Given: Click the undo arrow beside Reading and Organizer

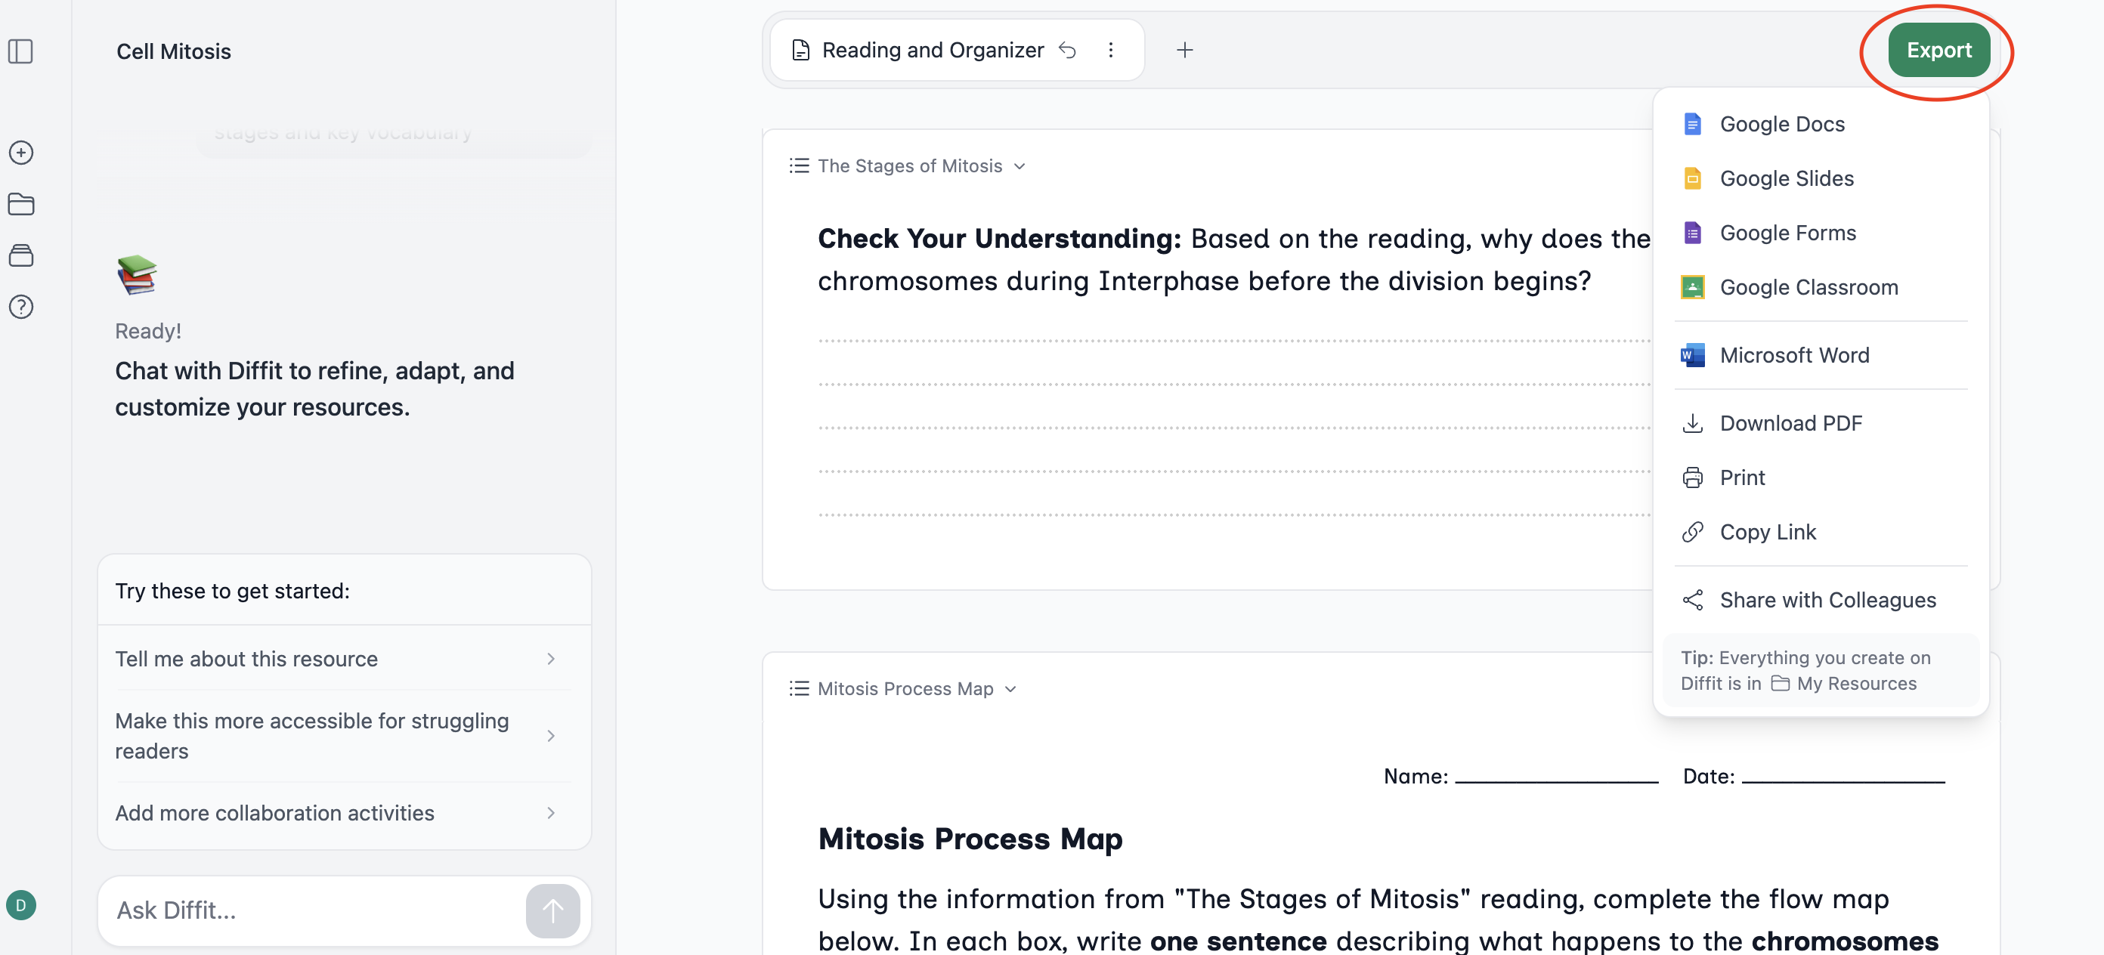Looking at the screenshot, I should tap(1068, 50).
